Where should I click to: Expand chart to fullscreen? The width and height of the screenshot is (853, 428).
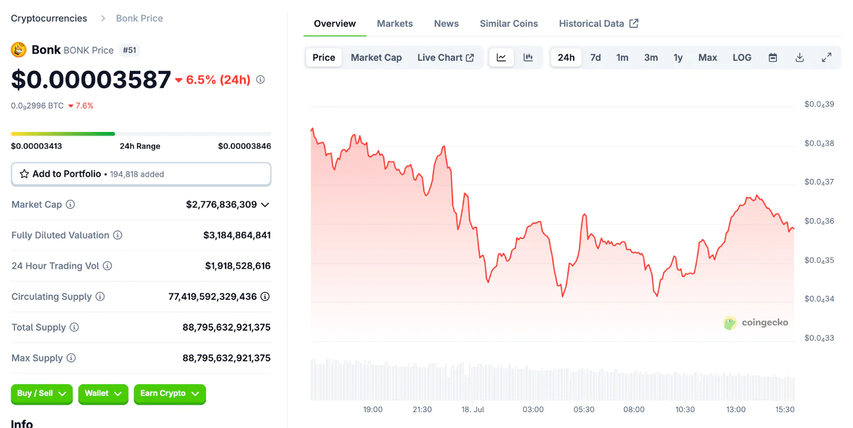point(826,57)
